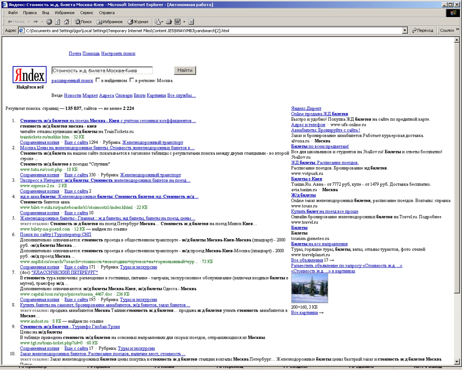Expand the Ссылки links bar chevron
Screen dimensions: 462x370
coord(458,29)
